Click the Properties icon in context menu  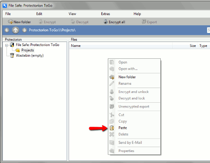[112, 151]
